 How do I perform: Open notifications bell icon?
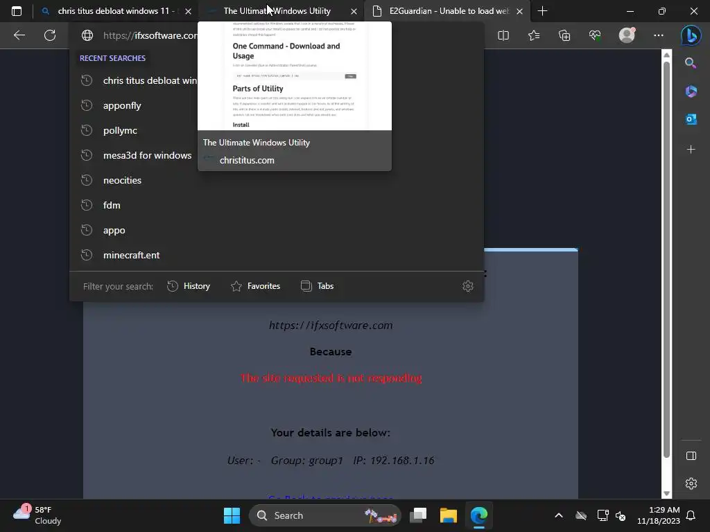point(691,515)
